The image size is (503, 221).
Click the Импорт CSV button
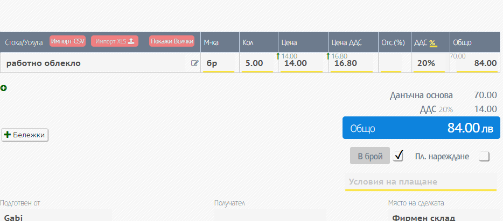(x=68, y=41)
